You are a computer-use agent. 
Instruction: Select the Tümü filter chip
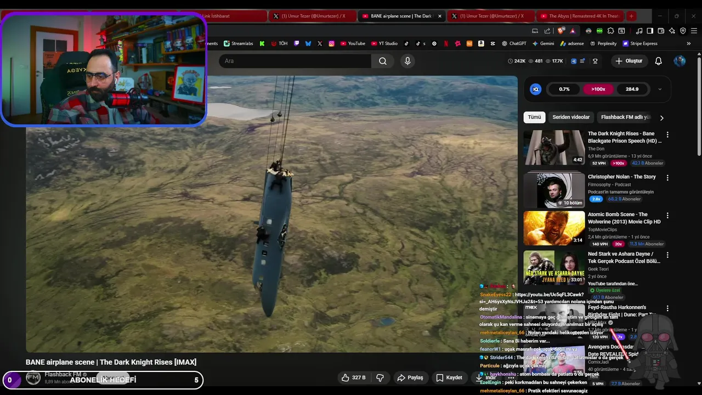tap(534, 117)
